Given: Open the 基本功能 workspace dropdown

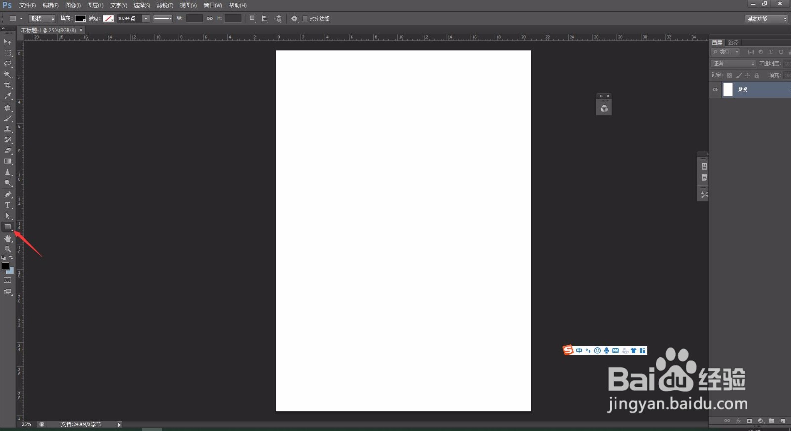Looking at the screenshot, I should (x=766, y=19).
